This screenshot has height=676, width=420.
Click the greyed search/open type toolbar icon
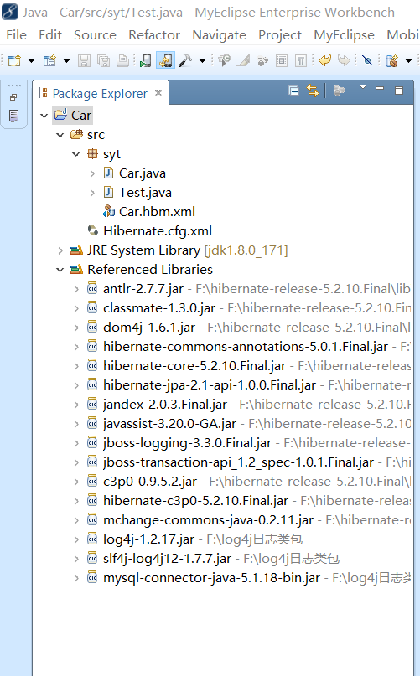tap(224, 60)
